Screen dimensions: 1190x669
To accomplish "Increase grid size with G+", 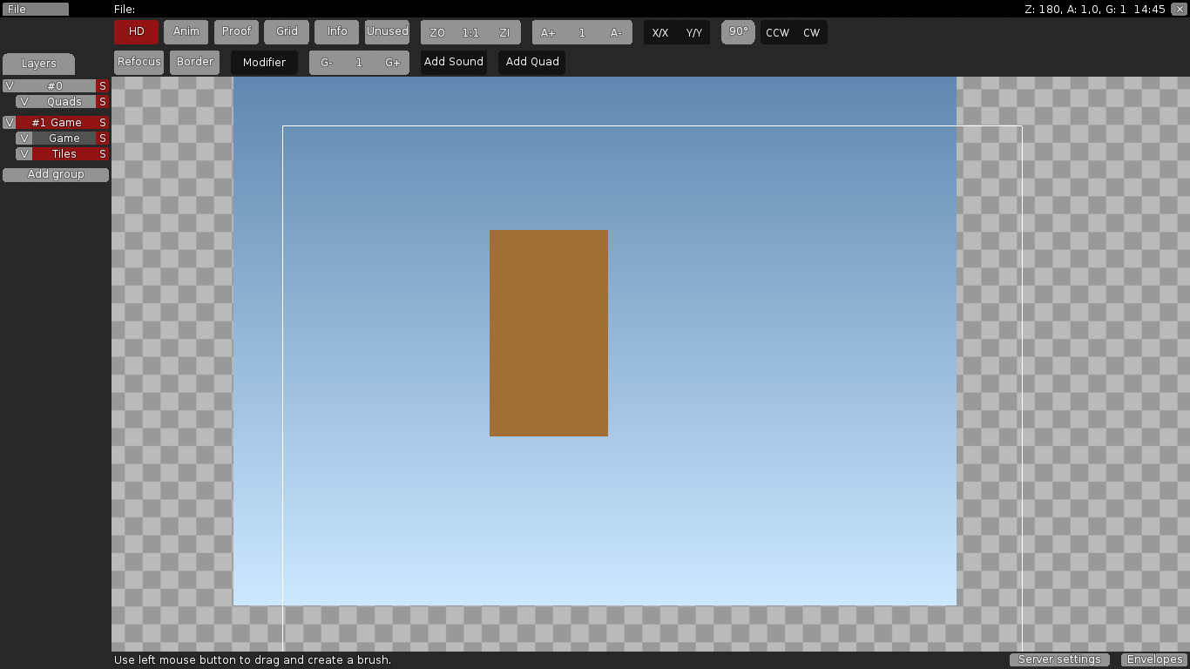I will pyautogui.click(x=393, y=62).
